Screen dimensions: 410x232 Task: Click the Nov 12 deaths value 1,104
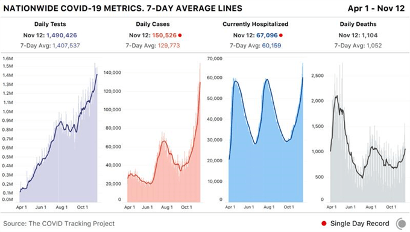[x=370, y=35]
